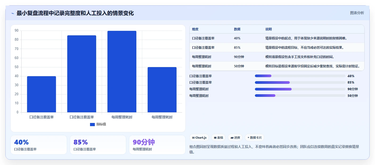Click the note starting 模拟场景假设包含手工找文件
Image resolution: width=375 pixels, height=165 pixels.
pyautogui.click(x=300, y=57)
